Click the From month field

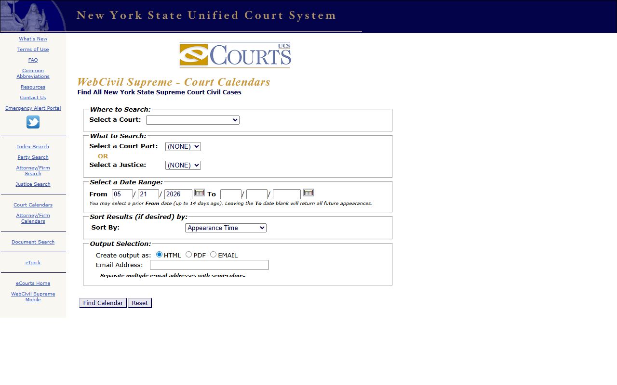pyautogui.click(x=122, y=194)
